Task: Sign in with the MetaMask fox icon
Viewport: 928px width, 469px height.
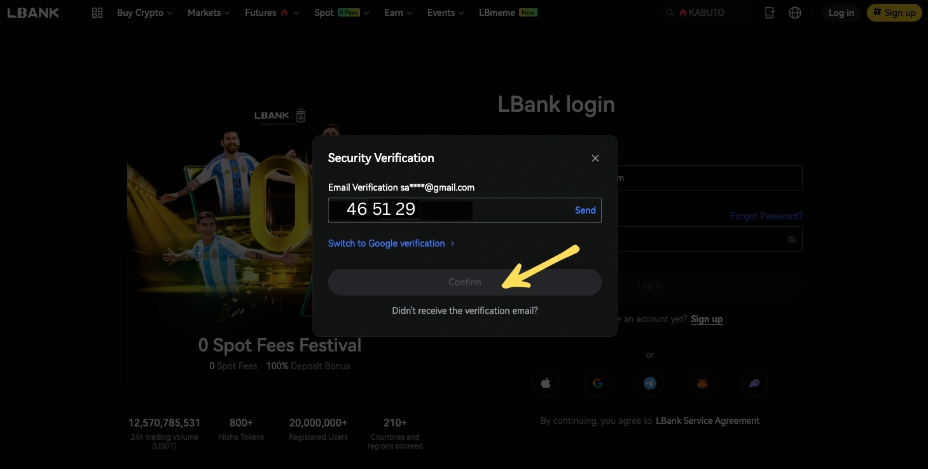Action: [x=702, y=383]
